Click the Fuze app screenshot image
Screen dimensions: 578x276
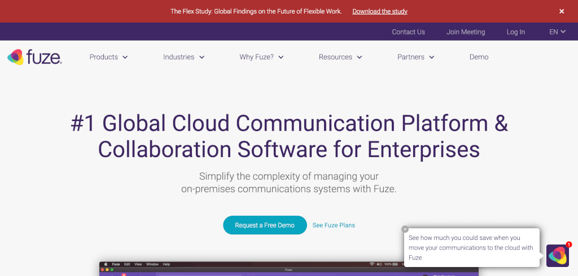click(288, 269)
